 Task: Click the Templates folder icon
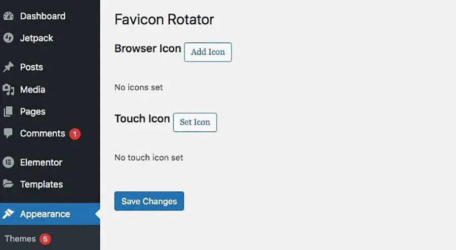point(8,184)
